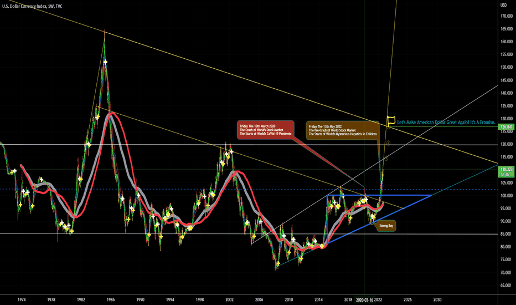
Task: Click the 140.000 price axis label
Action: pyautogui.click(x=507, y=93)
